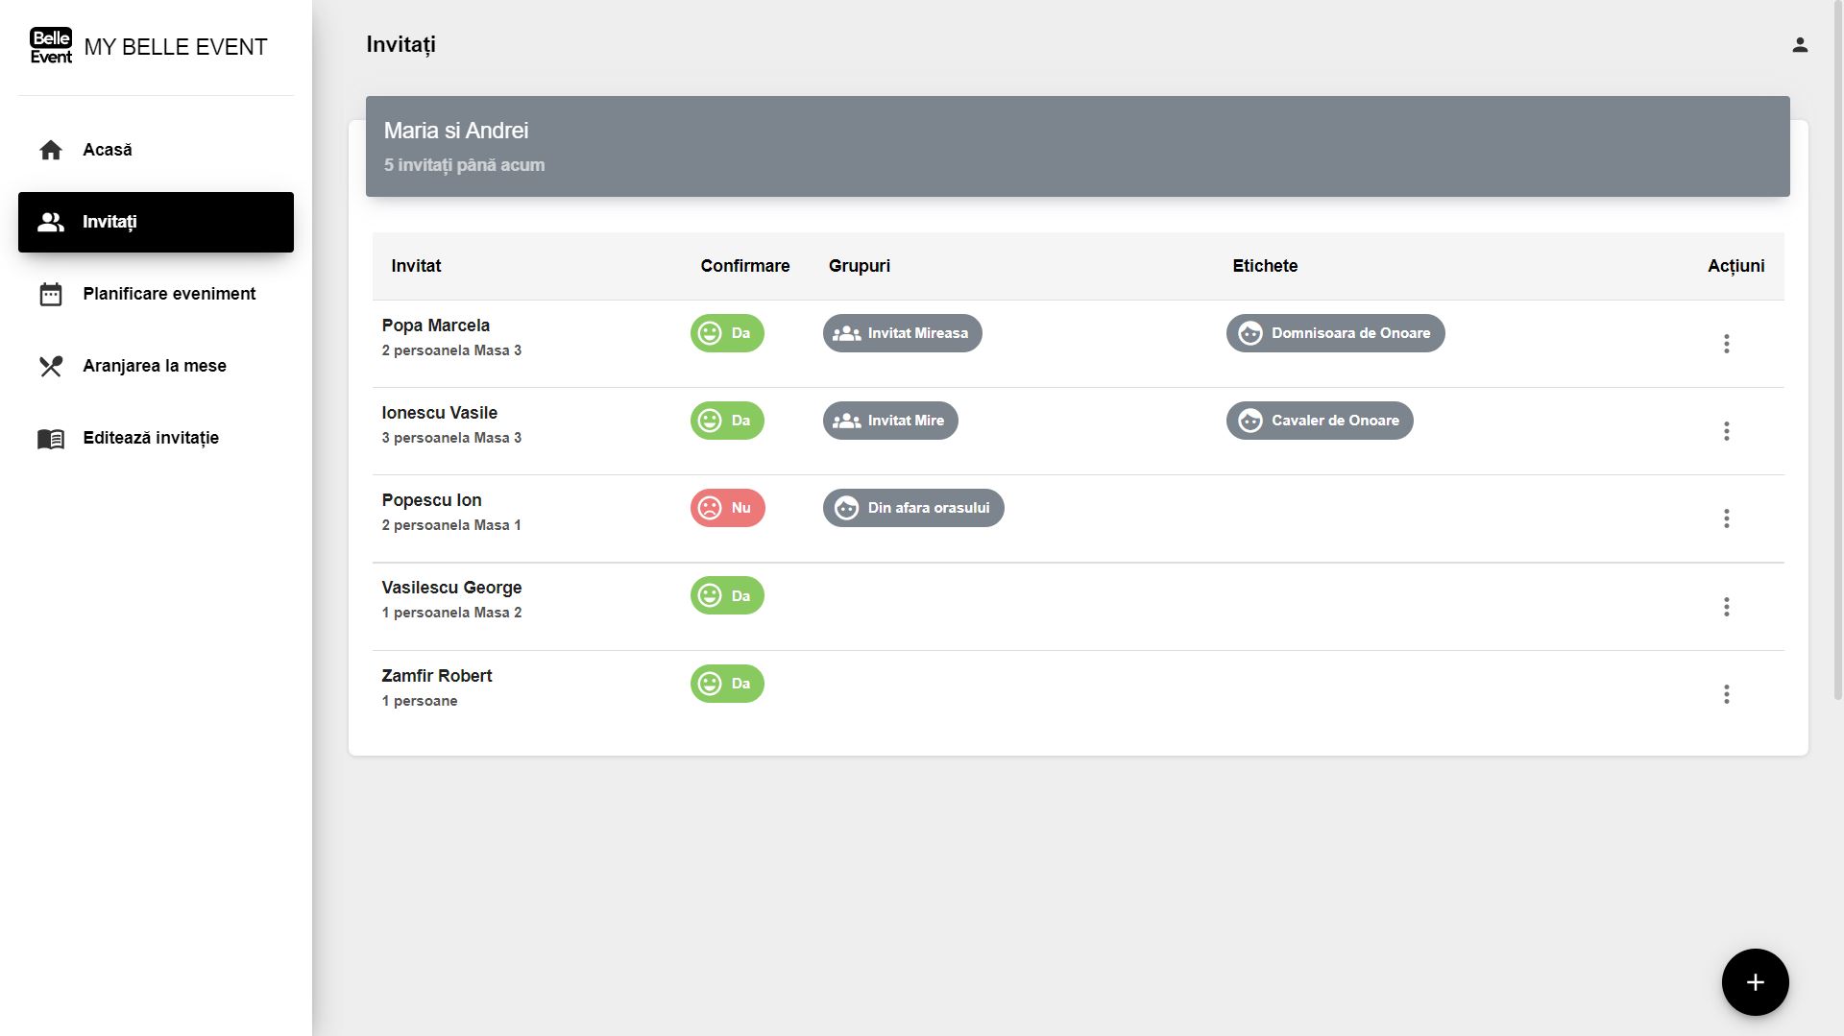
Task: Click the Din afara orasului group chip
Action: pyautogui.click(x=913, y=508)
